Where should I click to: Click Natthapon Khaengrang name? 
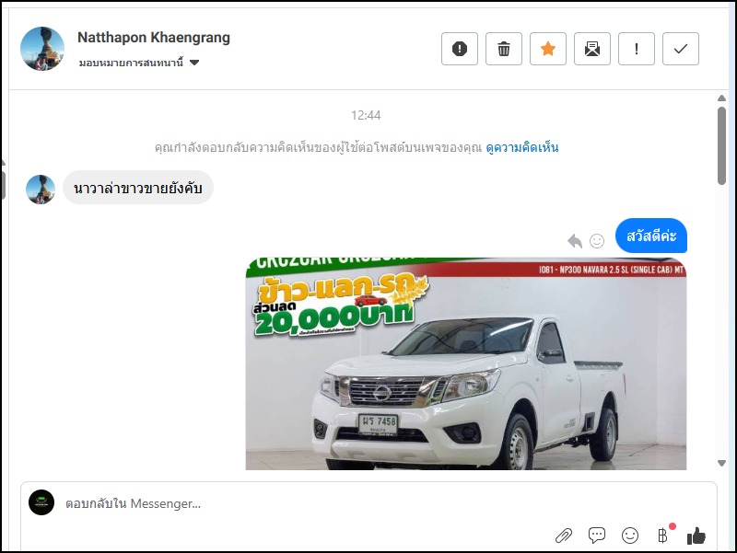tap(154, 37)
